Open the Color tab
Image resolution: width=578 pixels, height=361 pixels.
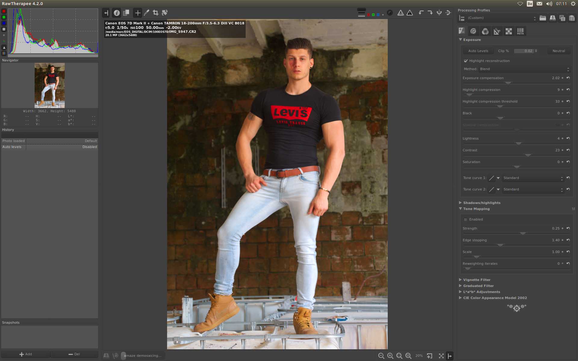(485, 31)
